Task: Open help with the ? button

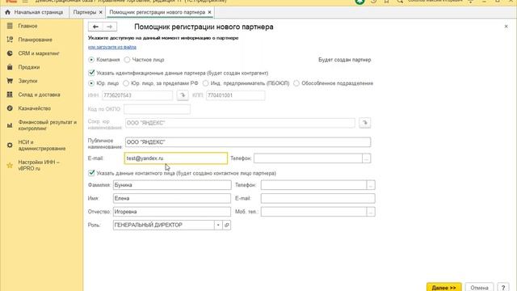Action: pos(503,288)
